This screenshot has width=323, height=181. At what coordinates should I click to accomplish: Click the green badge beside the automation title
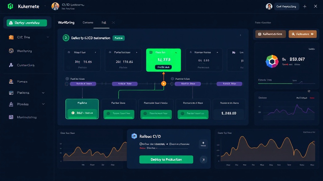click(x=119, y=38)
